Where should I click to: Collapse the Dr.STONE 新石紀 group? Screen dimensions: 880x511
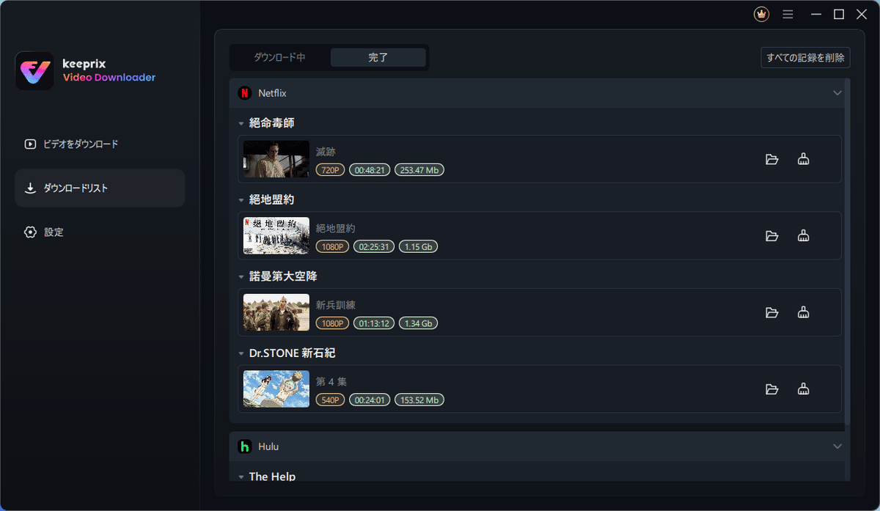tap(241, 354)
